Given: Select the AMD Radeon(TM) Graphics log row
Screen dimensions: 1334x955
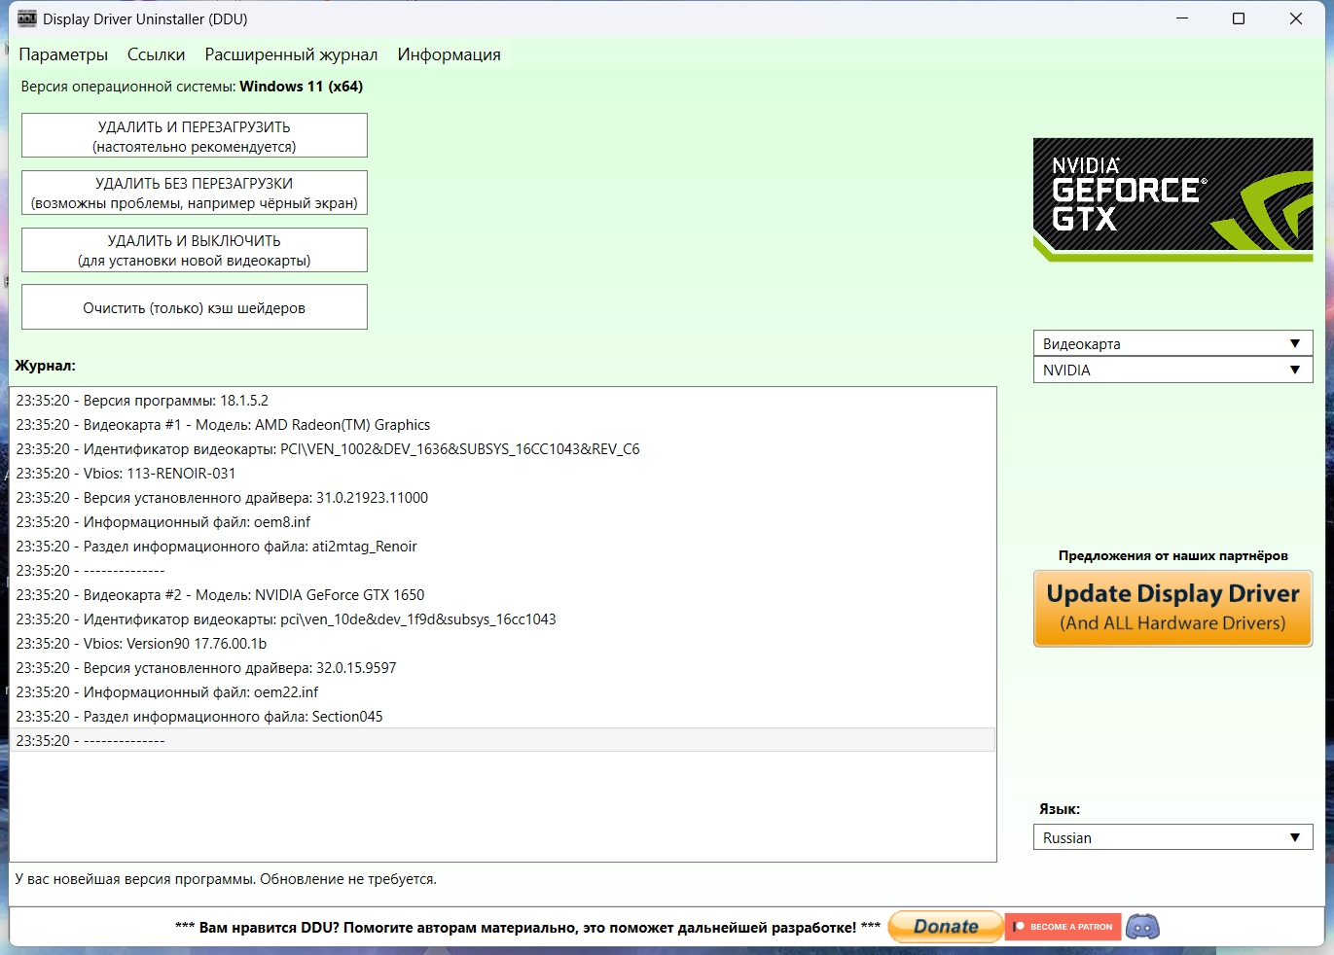Looking at the screenshot, I should [503, 425].
